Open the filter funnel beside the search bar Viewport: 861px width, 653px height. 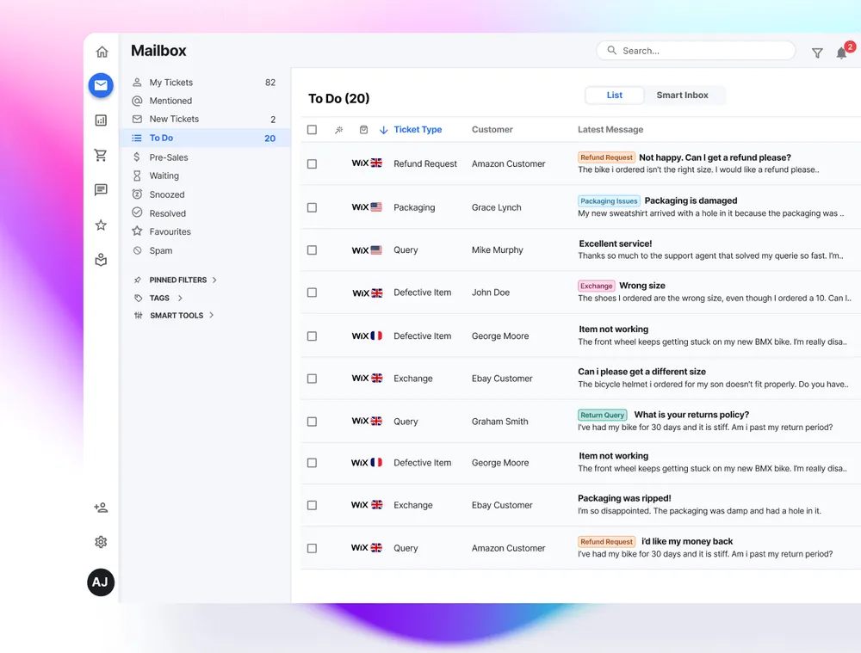pyautogui.click(x=817, y=52)
